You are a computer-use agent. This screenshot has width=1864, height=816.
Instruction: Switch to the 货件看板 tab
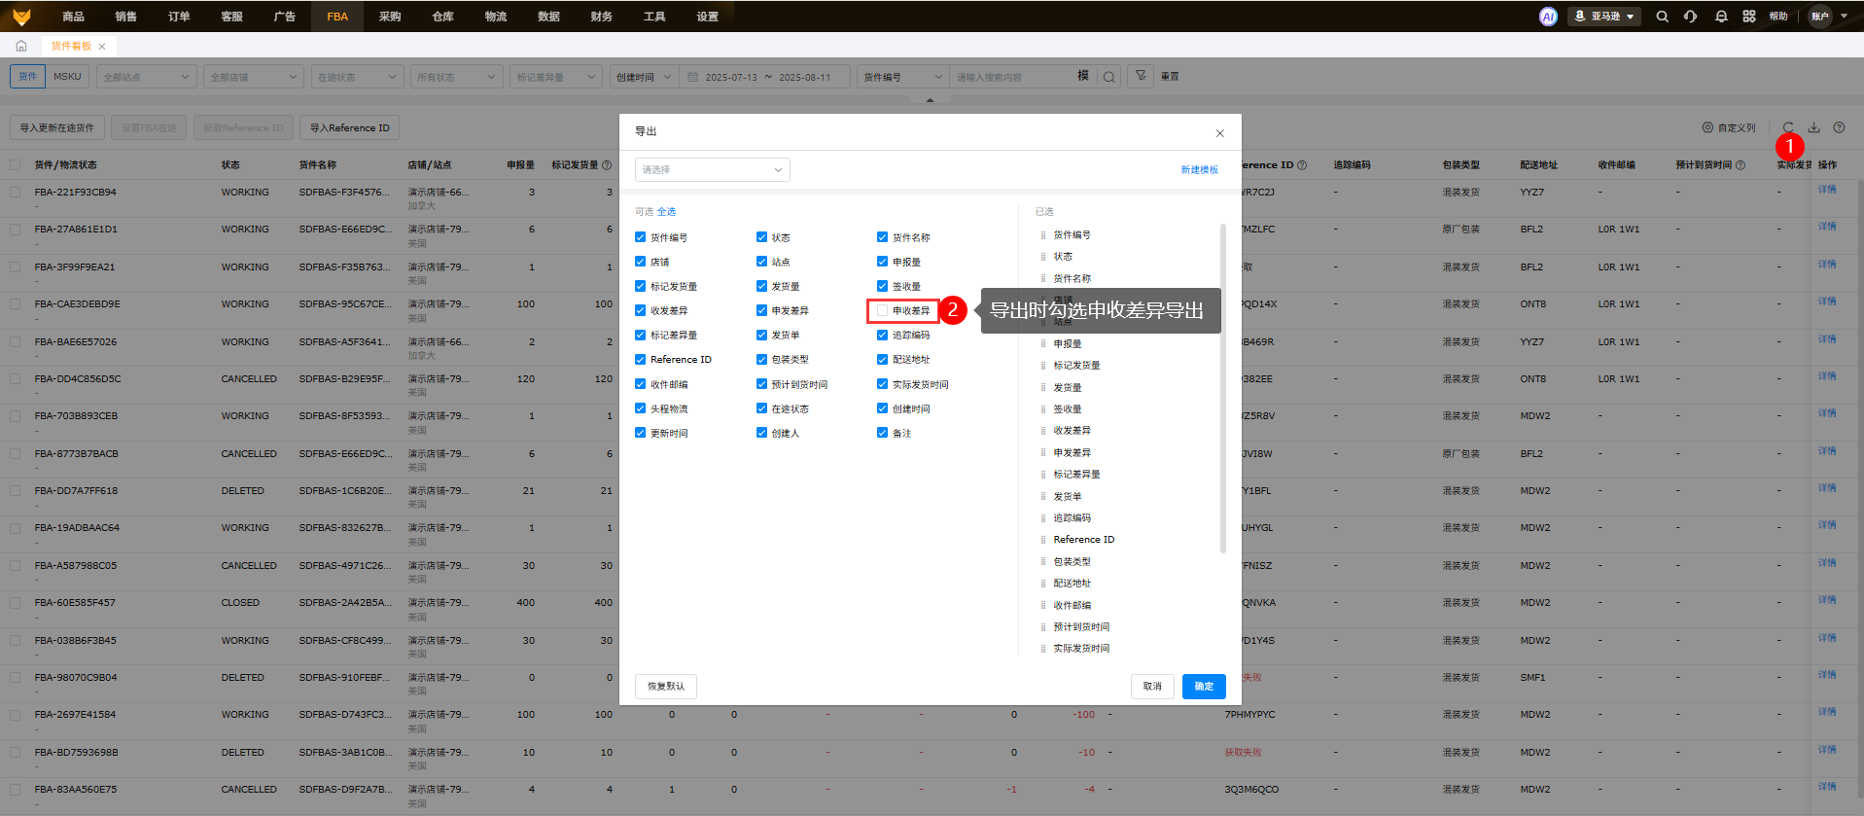71,46
